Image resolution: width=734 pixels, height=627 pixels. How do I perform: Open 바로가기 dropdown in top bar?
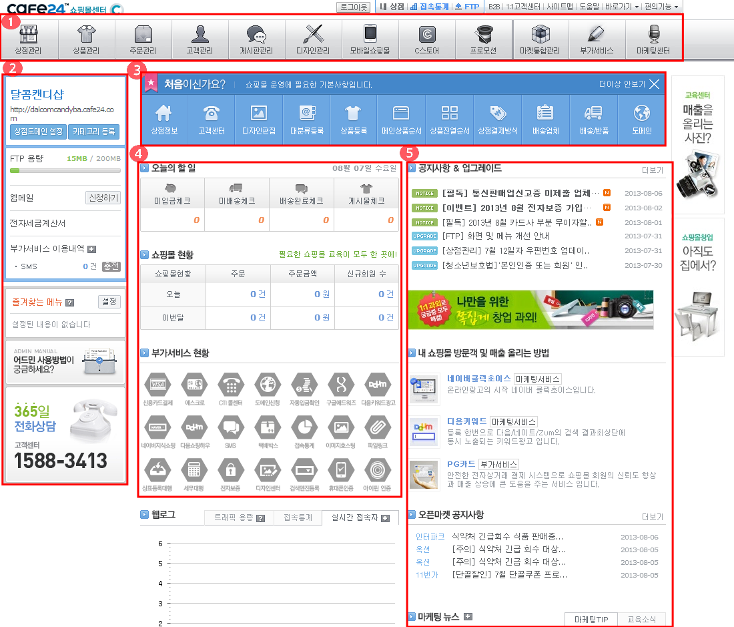coord(622,7)
